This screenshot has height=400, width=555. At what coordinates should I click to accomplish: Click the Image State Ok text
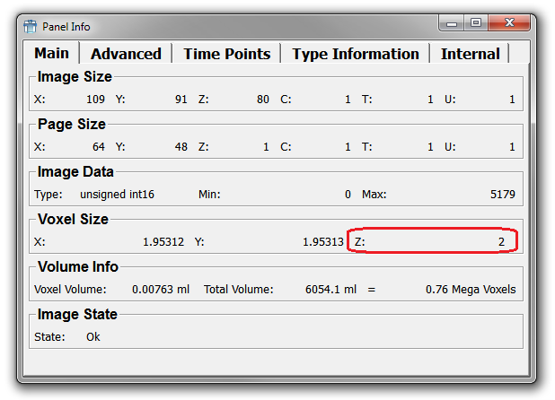93,337
